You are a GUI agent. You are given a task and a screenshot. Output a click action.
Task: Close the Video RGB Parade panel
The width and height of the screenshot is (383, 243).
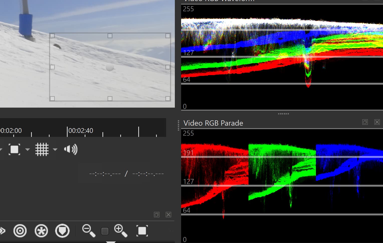click(377, 122)
